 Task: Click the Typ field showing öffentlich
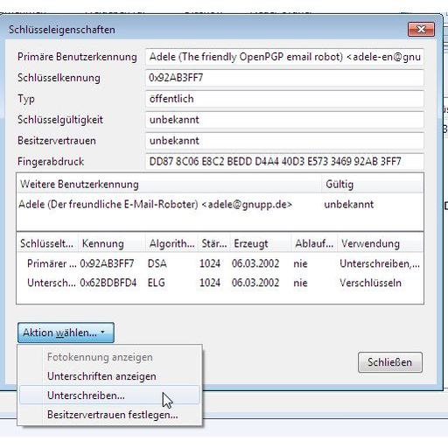click(x=284, y=99)
